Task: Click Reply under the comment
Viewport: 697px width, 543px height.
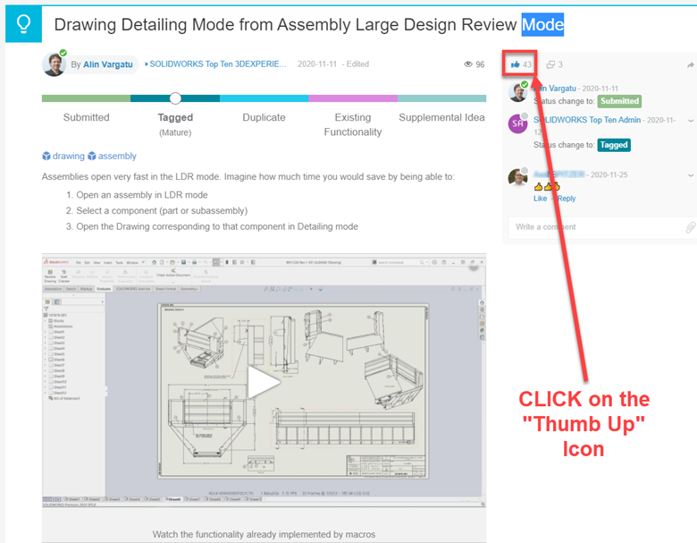Action: 567,199
